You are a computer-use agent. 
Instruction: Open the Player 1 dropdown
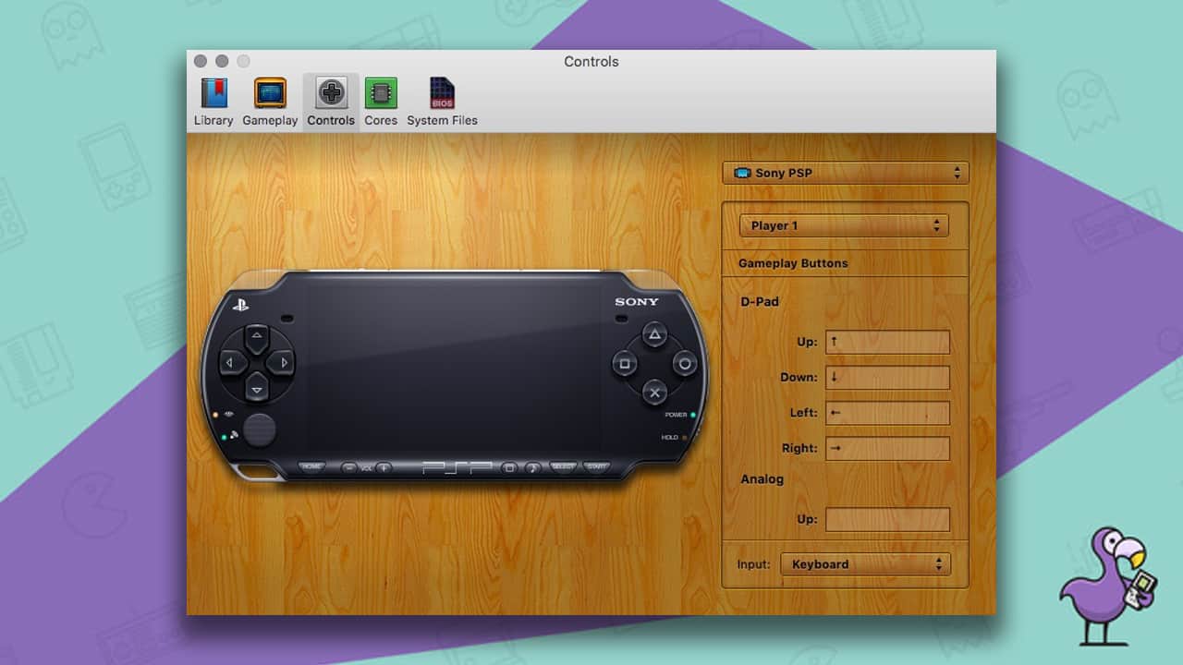[844, 225]
